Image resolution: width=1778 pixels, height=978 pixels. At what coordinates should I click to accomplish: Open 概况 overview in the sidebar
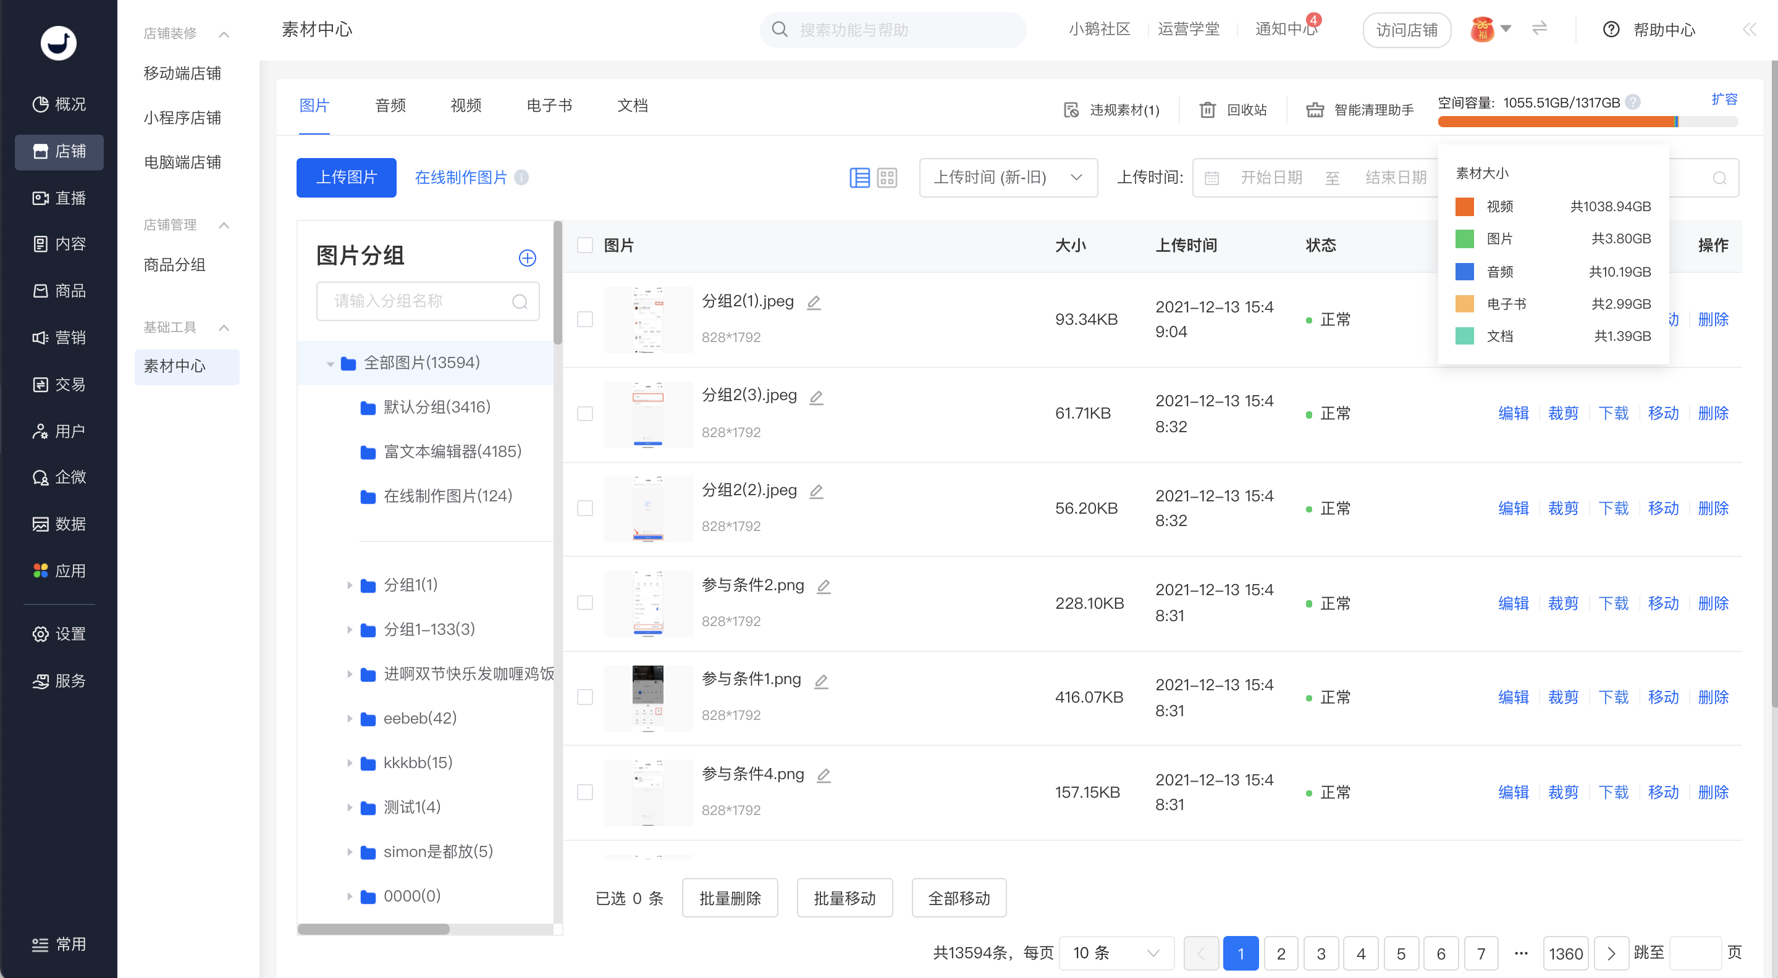[x=59, y=104]
